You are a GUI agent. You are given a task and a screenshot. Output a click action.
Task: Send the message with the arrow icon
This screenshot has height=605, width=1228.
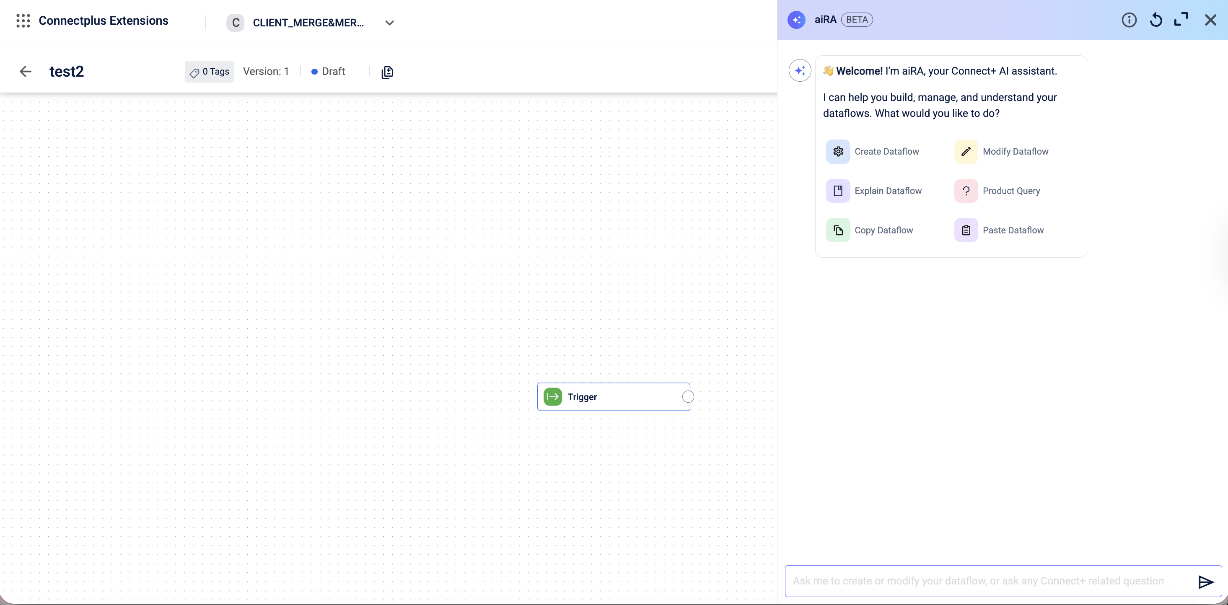(1205, 582)
